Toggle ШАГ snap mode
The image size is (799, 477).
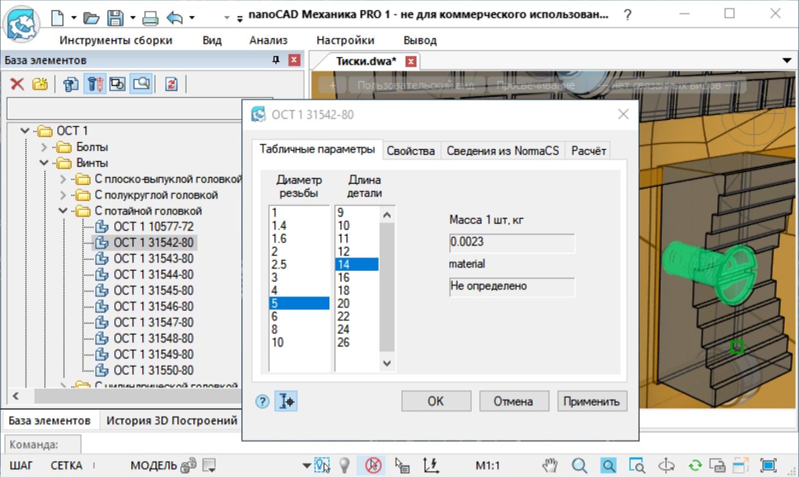21,466
